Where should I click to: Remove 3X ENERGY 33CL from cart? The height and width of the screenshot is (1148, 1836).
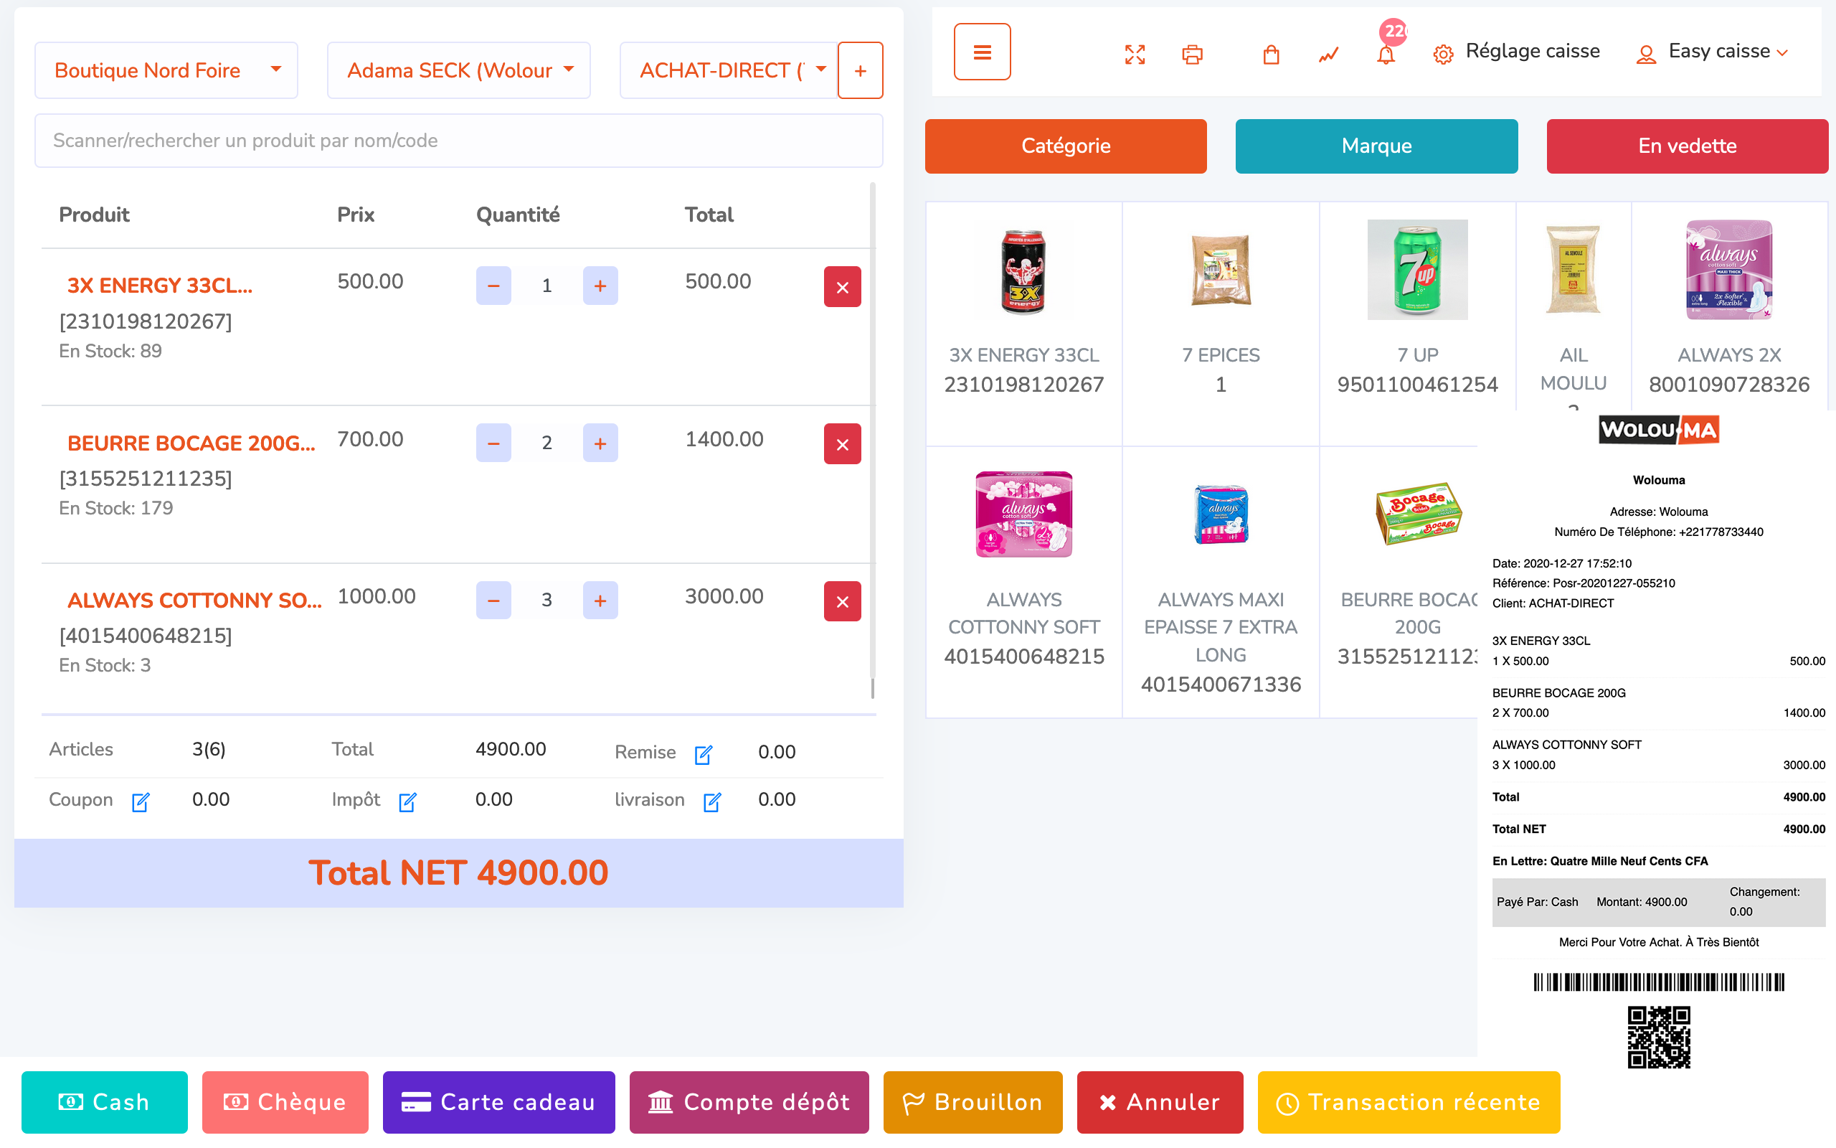(x=841, y=287)
